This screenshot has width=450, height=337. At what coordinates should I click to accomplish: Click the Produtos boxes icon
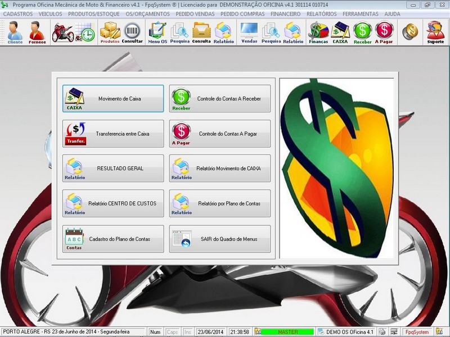tap(110, 32)
